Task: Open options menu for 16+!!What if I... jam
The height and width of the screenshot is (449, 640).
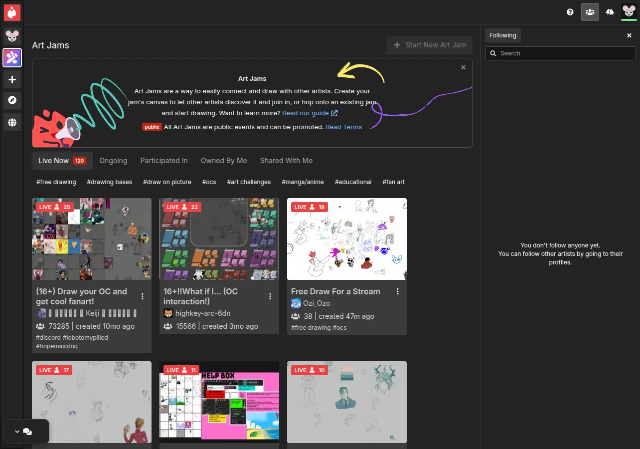Action: pos(270,296)
